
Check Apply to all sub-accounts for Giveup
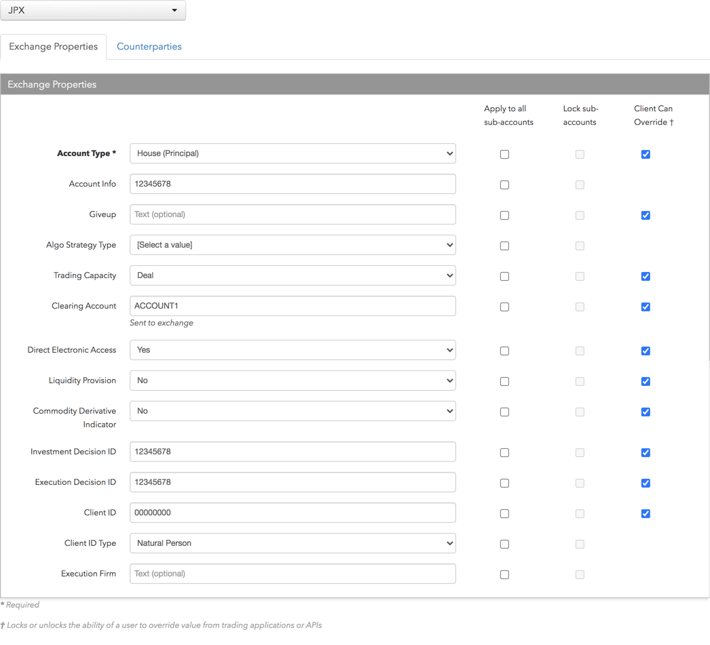pos(504,215)
